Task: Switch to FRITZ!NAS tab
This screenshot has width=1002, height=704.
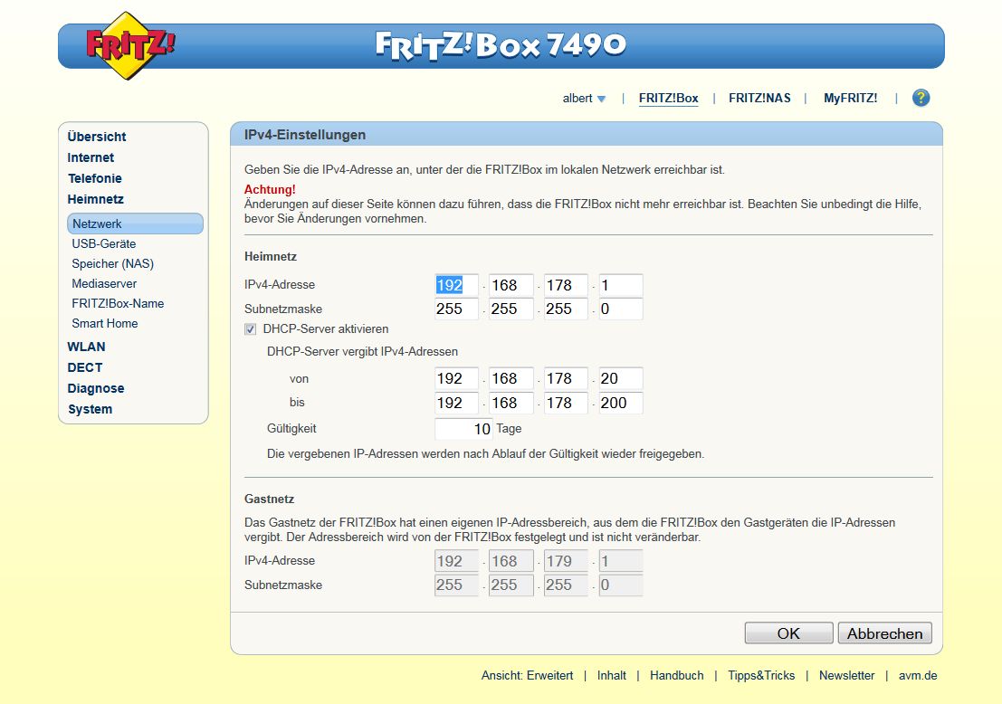Action: pos(759,99)
